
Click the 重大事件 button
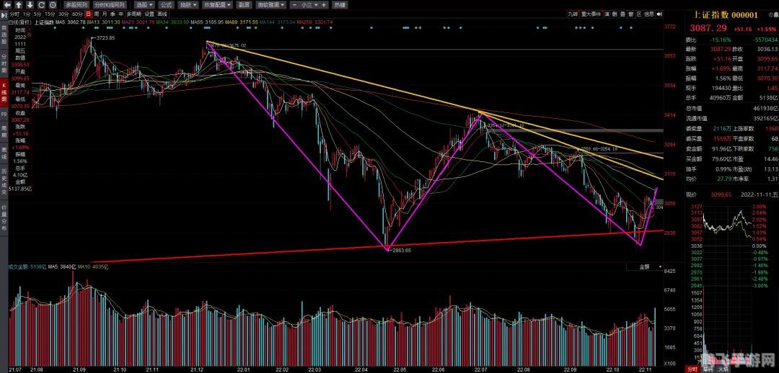pos(591,14)
